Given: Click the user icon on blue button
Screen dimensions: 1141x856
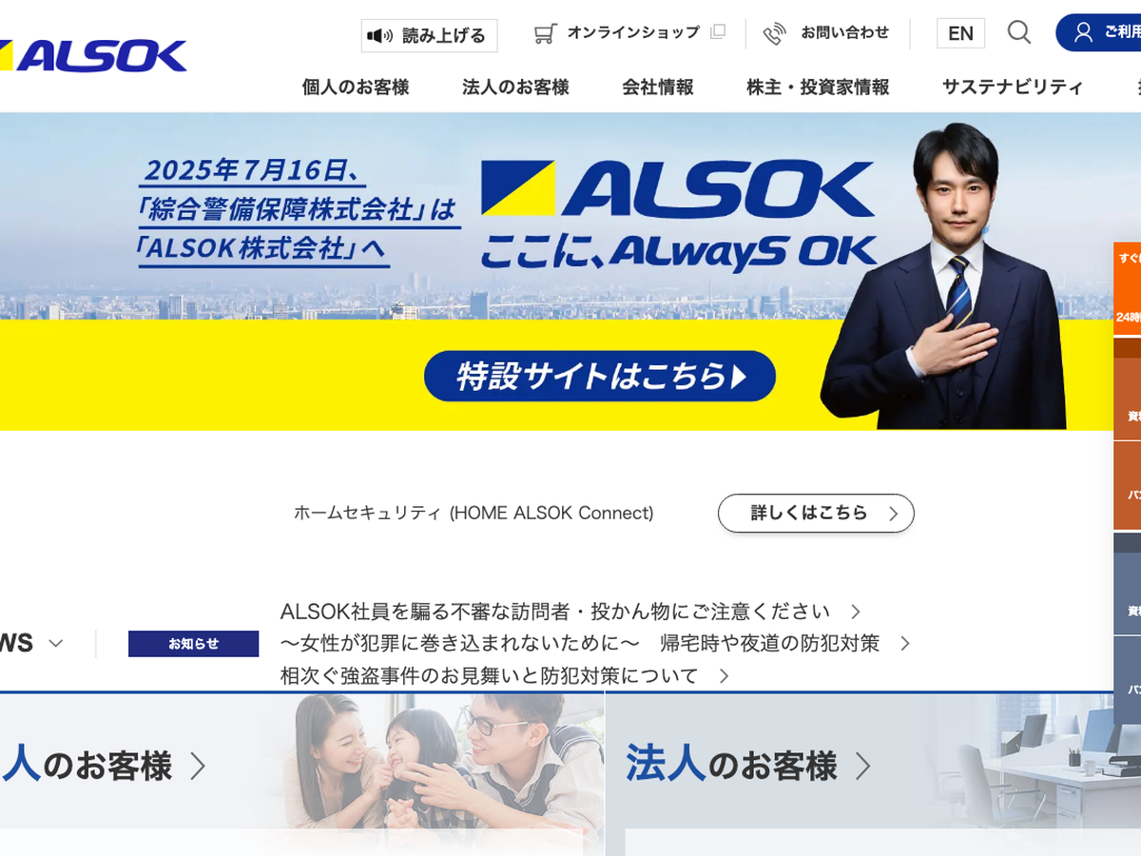Looking at the screenshot, I should [x=1083, y=32].
